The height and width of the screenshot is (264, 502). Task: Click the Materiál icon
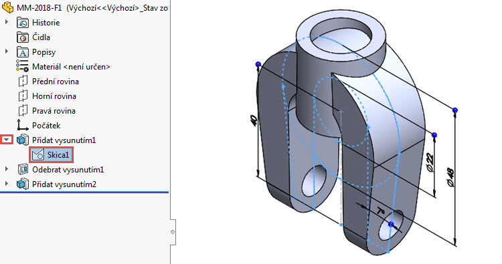pos(22,66)
